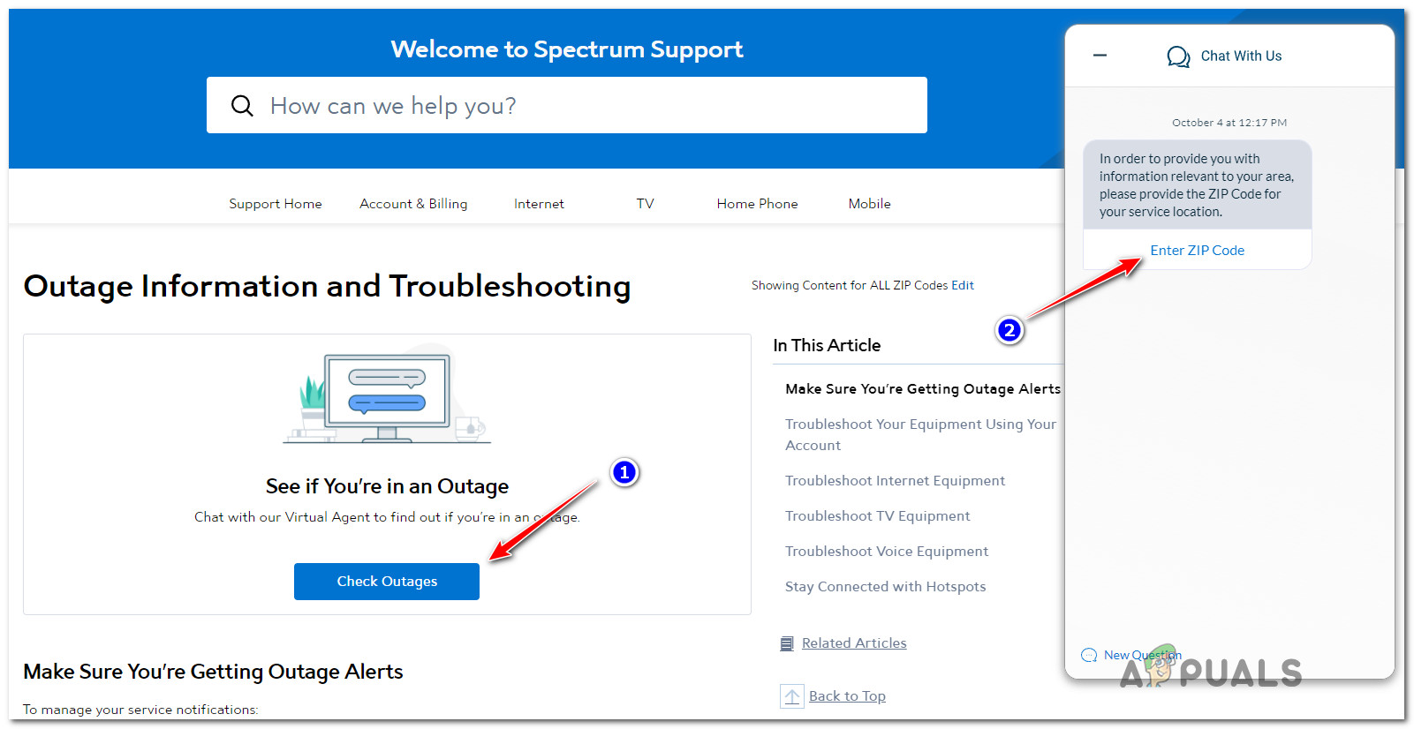
Task: Open the Internet menu
Action: [x=539, y=204]
